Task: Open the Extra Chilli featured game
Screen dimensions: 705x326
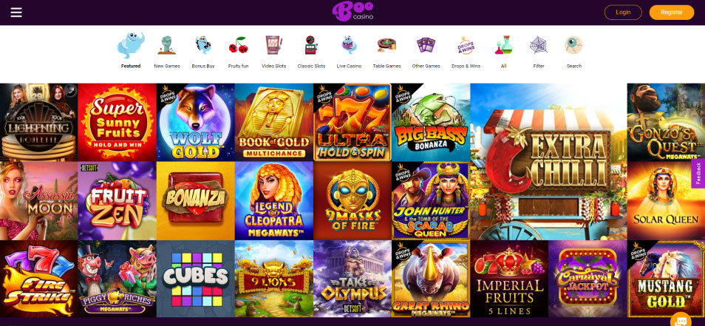Action: pos(548,162)
